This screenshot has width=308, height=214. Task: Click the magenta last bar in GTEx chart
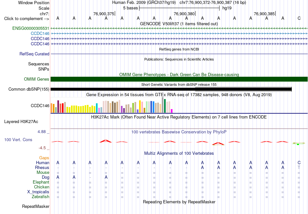[172, 111]
